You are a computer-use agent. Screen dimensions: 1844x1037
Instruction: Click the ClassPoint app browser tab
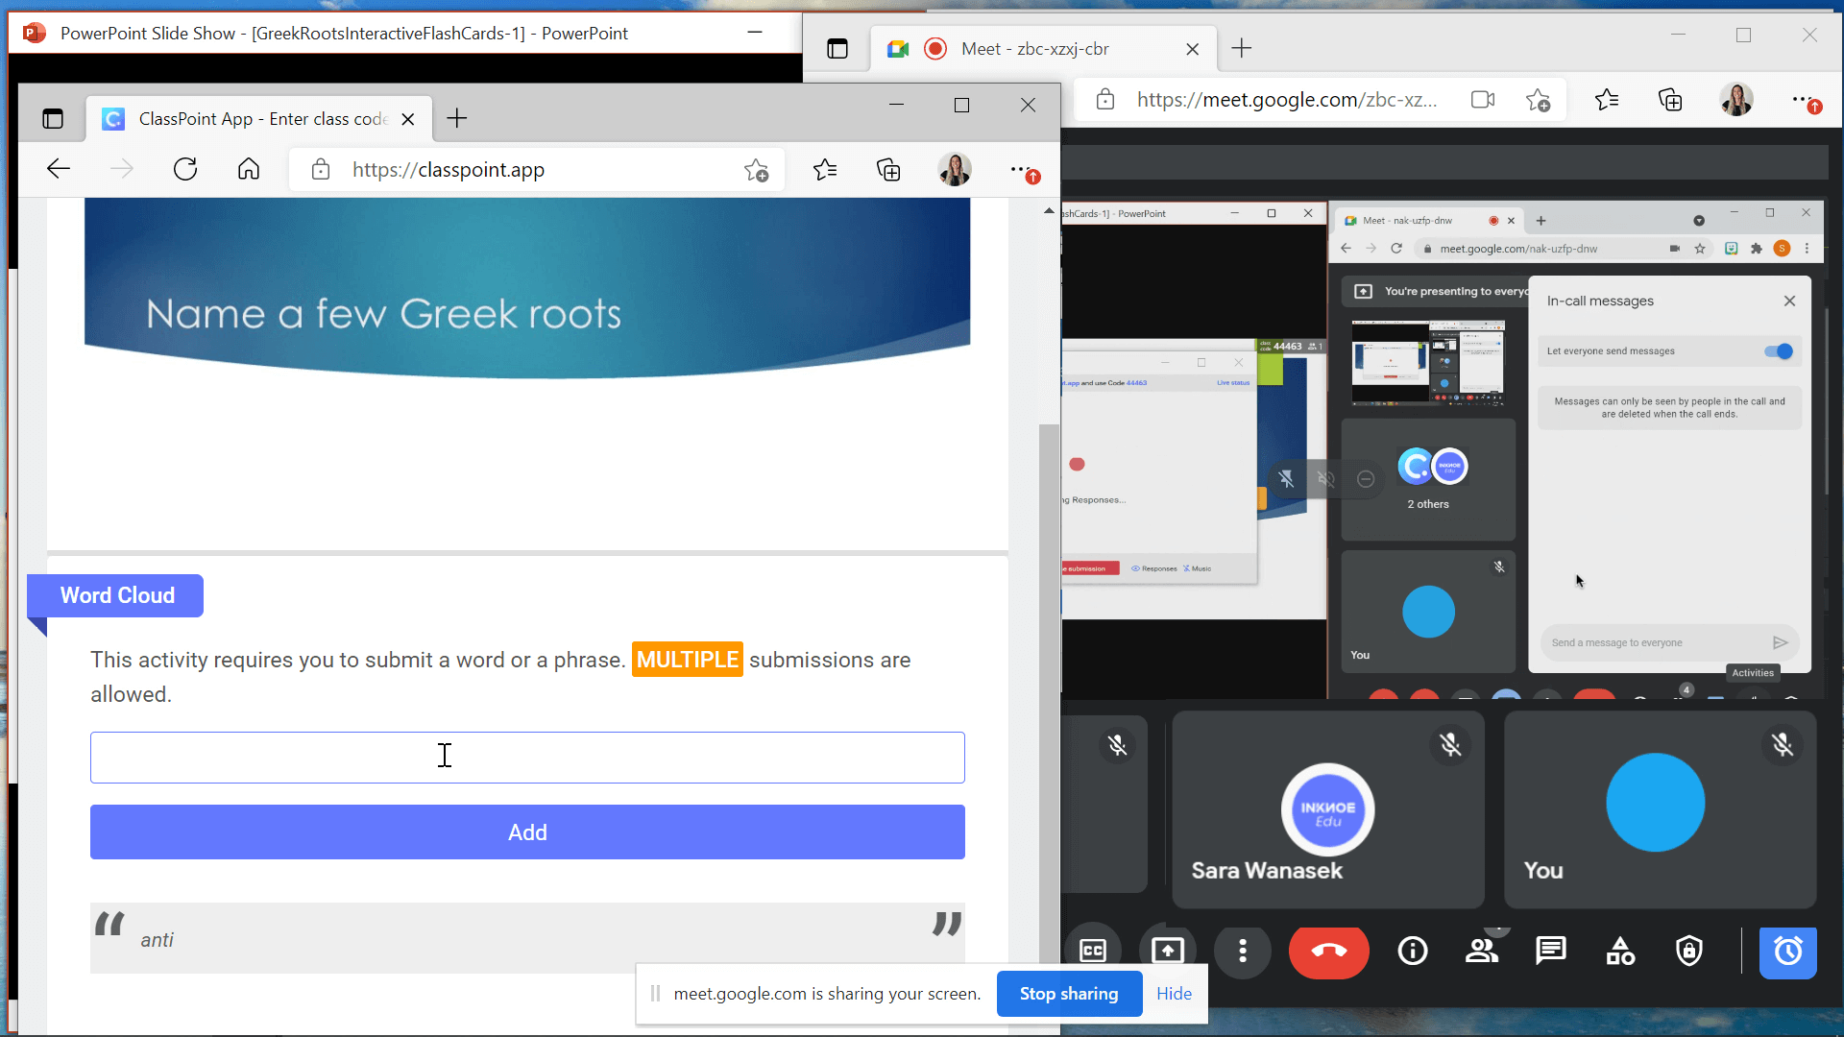tap(255, 118)
